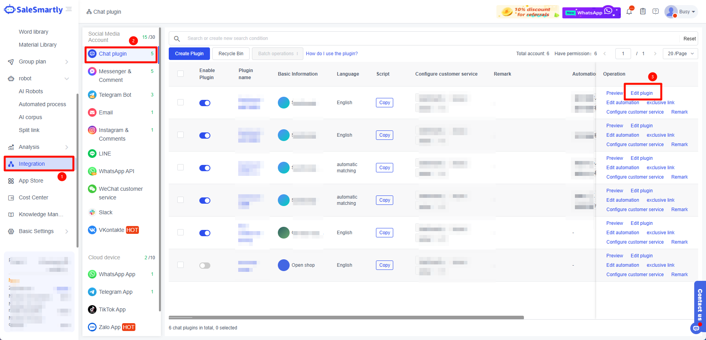Screen dimensions: 706x340
Task: Click the notification bell icon
Action: tap(629, 12)
